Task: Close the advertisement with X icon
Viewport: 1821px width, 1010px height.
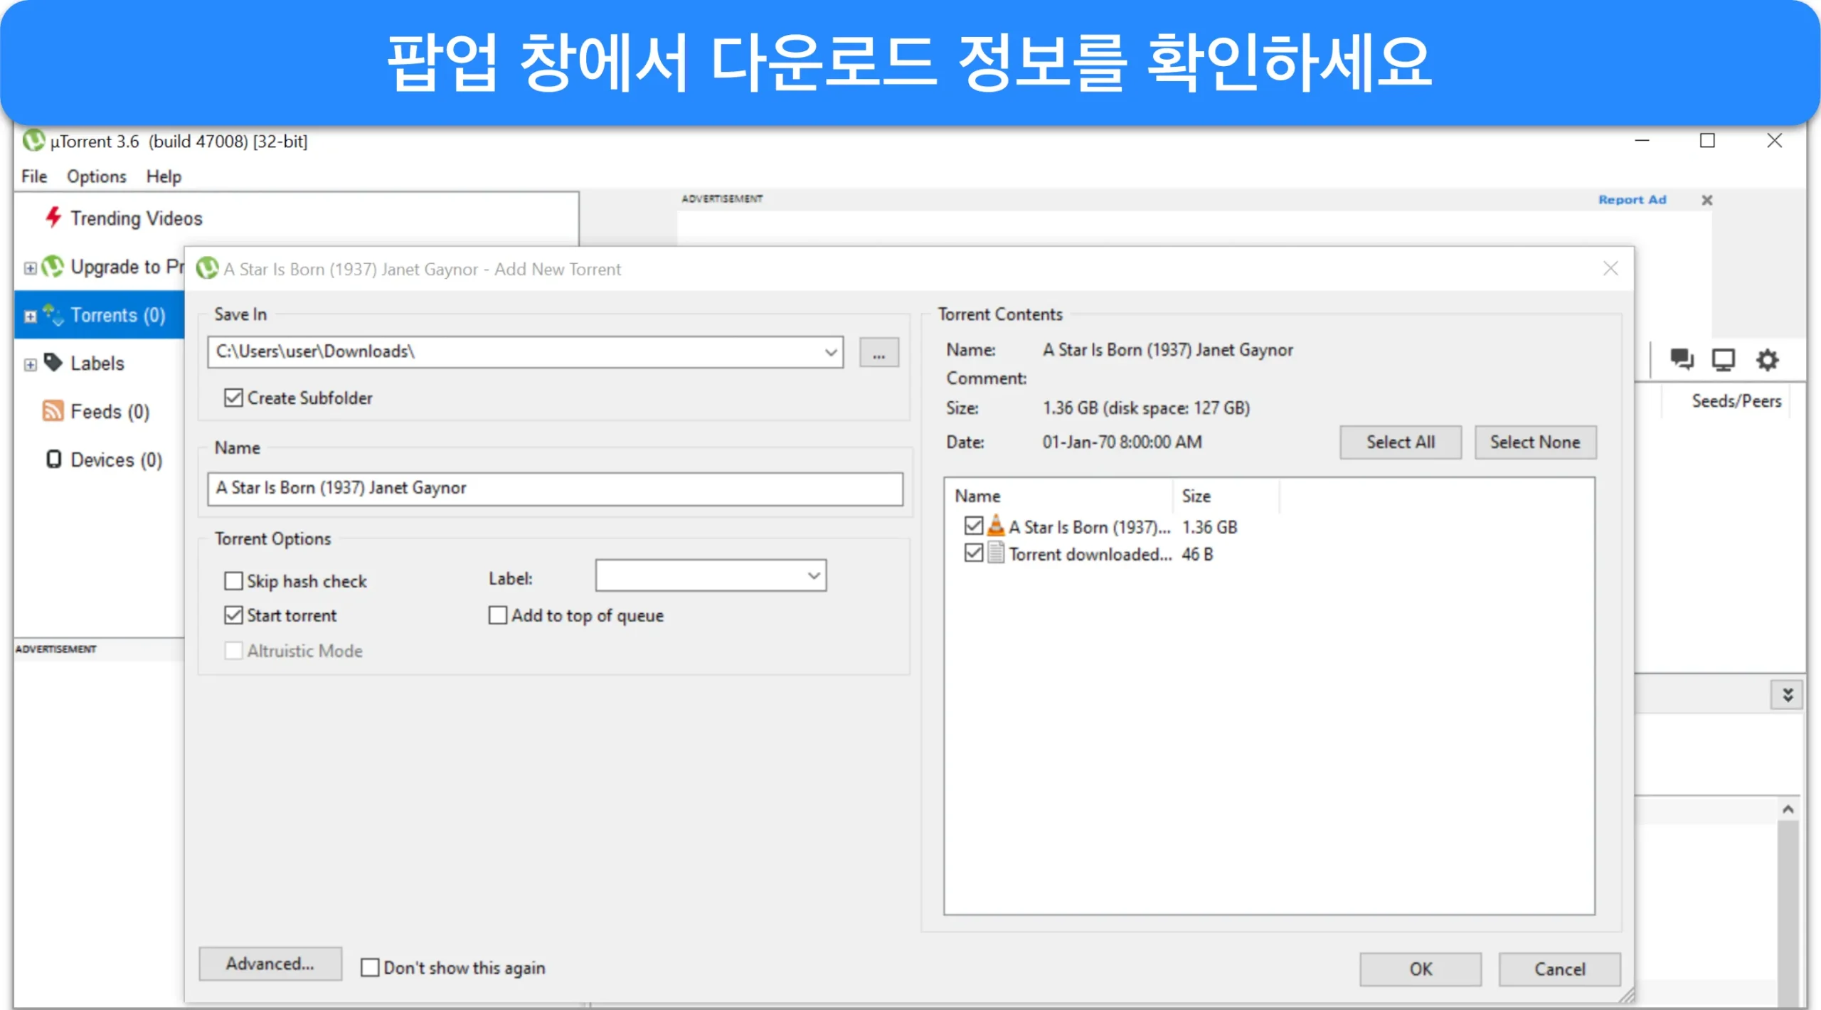Action: click(x=1706, y=200)
